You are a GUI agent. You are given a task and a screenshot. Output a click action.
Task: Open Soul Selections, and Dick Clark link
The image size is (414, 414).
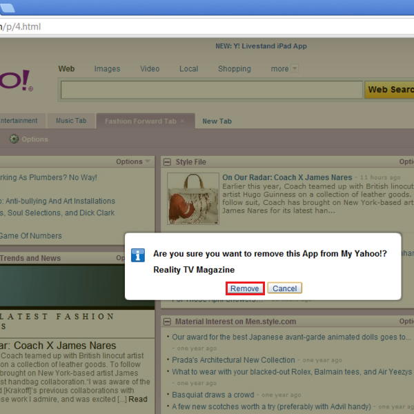pyautogui.click(x=57, y=213)
